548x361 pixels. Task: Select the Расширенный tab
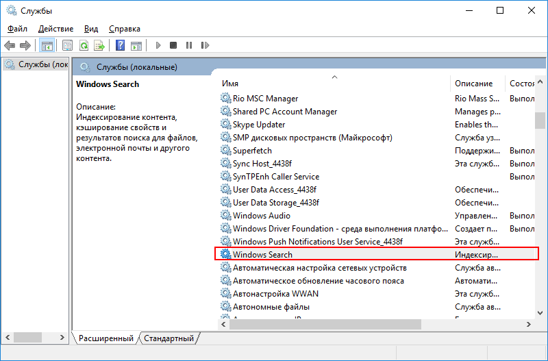tap(106, 338)
